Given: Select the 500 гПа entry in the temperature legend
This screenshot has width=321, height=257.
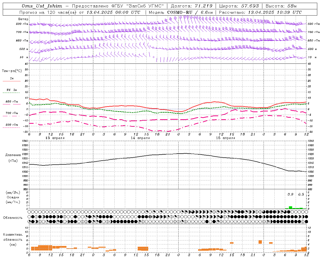Looking at the screenshot, I should [x=12, y=125].
